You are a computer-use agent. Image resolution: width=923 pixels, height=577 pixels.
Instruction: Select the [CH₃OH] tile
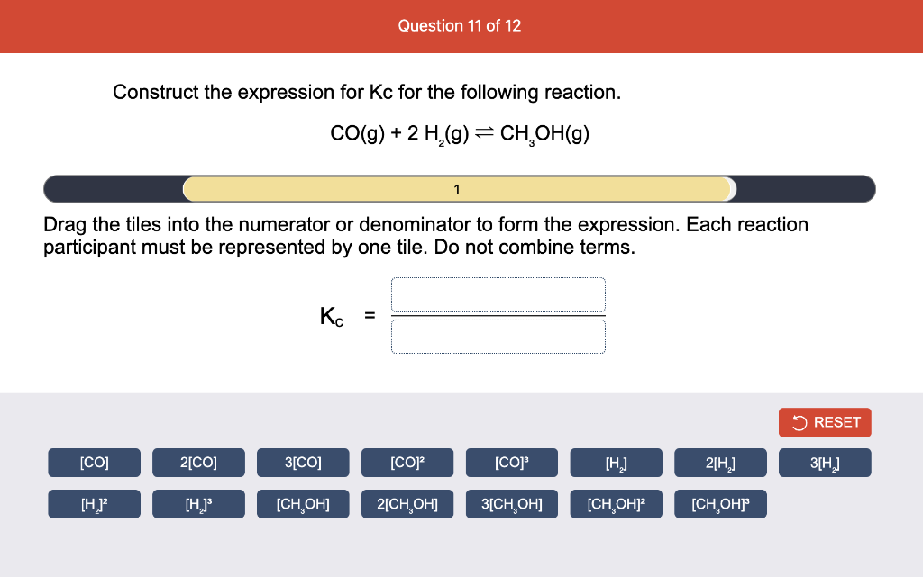coord(303,503)
